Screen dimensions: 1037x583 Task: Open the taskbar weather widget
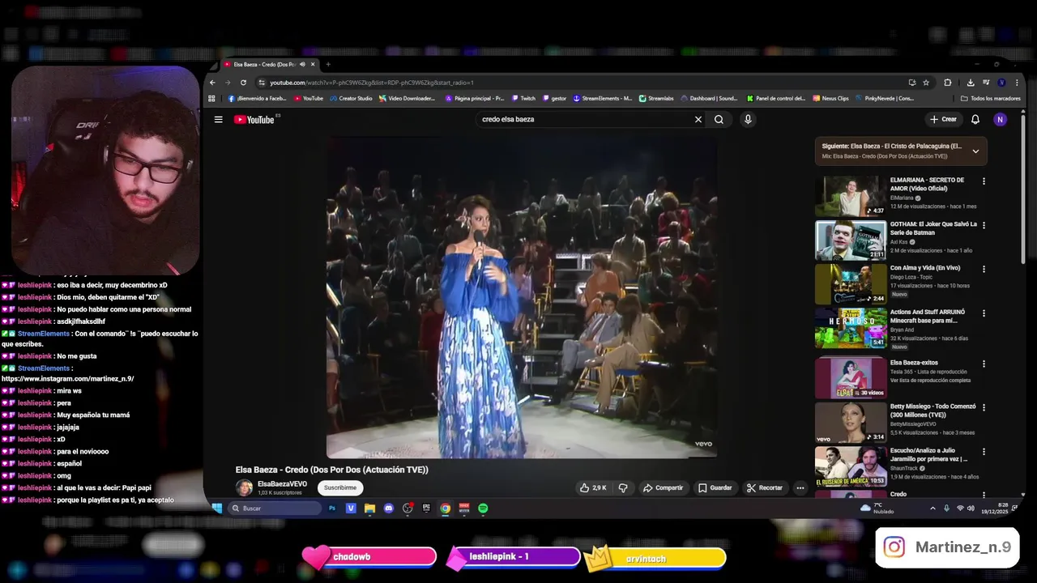click(877, 509)
